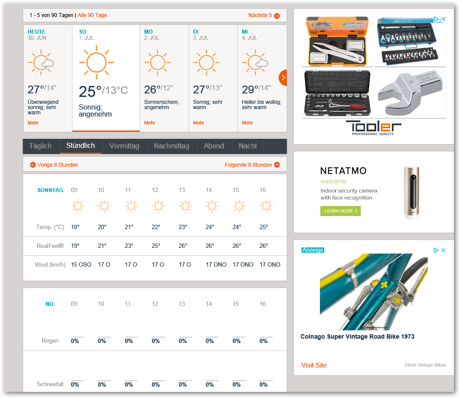Image resolution: width=460 pixels, height=398 pixels.
Task: Click the arrow icon beside Nächste 5
Action: (277, 16)
